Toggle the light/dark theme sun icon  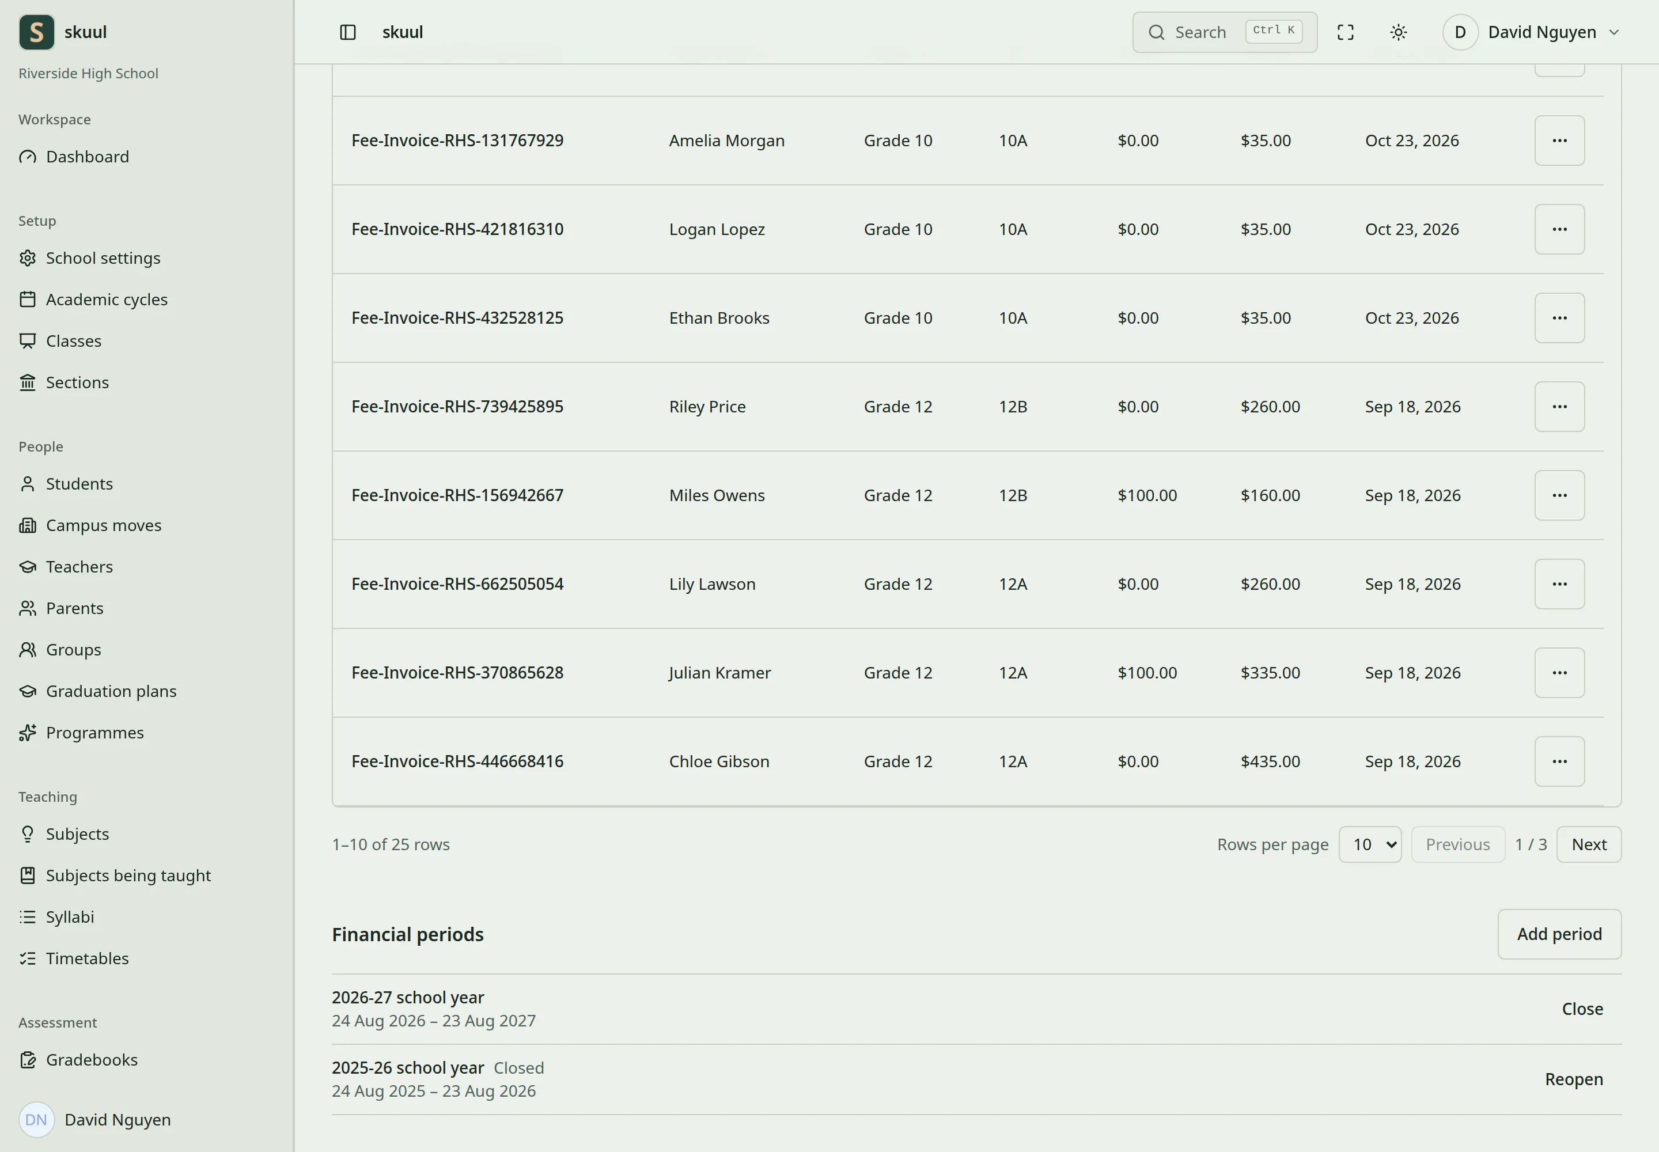click(x=1399, y=32)
